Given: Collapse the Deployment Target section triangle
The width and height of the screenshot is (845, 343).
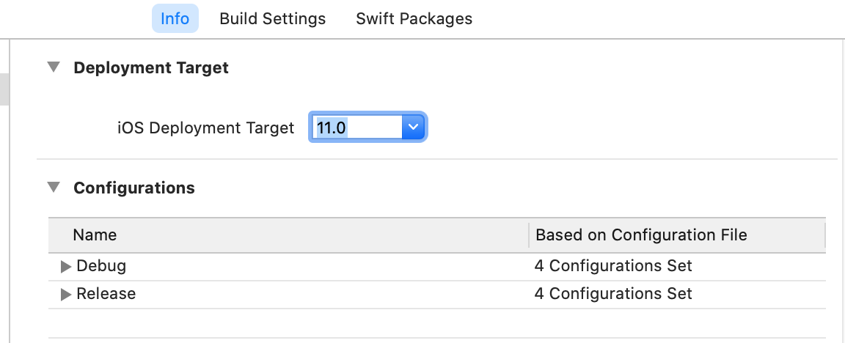Looking at the screenshot, I should click(53, 67).
